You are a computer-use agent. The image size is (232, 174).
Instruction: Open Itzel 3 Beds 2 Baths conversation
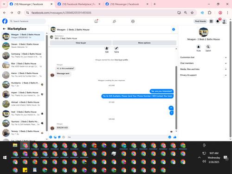[x=23, y=113]
